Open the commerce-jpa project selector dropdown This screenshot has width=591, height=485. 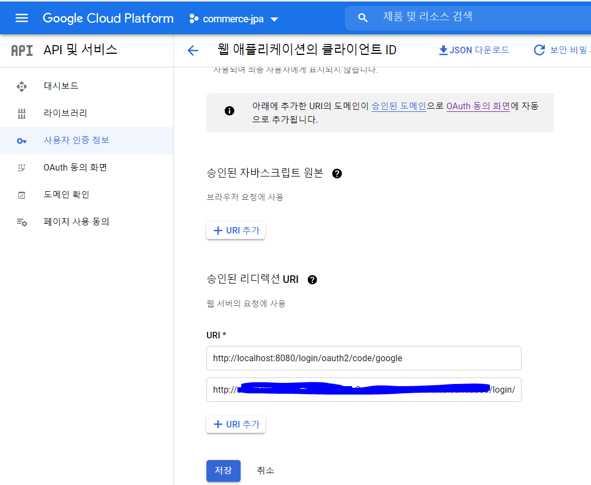[234, 19]
